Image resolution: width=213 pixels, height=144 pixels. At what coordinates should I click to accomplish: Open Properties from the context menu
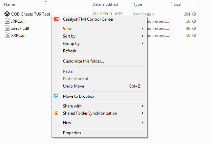(72, 133)
